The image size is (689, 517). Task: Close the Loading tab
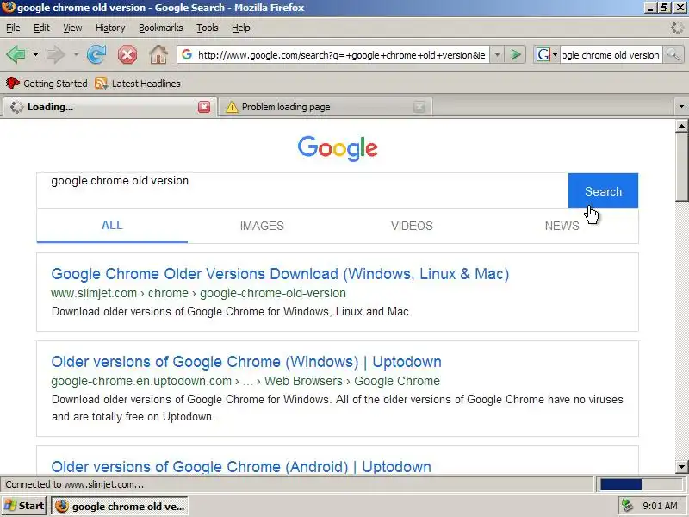[x=204, y=107]
